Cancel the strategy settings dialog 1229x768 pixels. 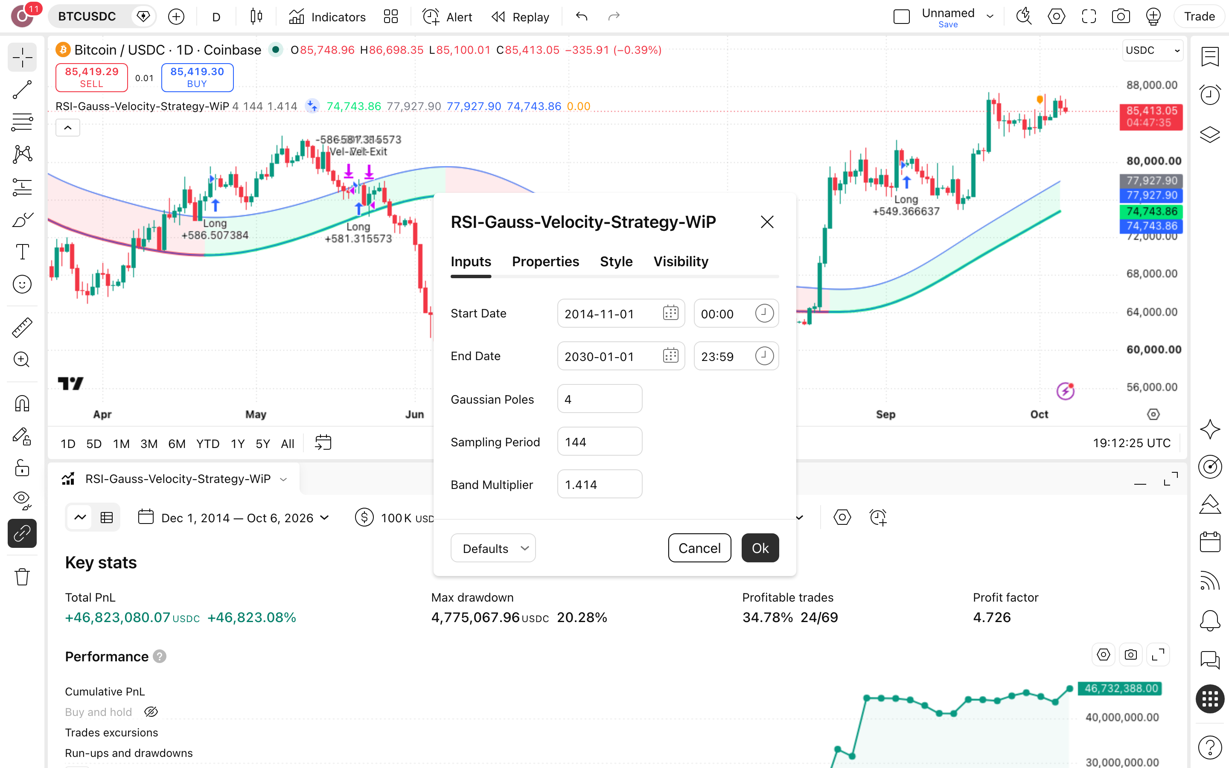tap(699, 548)
